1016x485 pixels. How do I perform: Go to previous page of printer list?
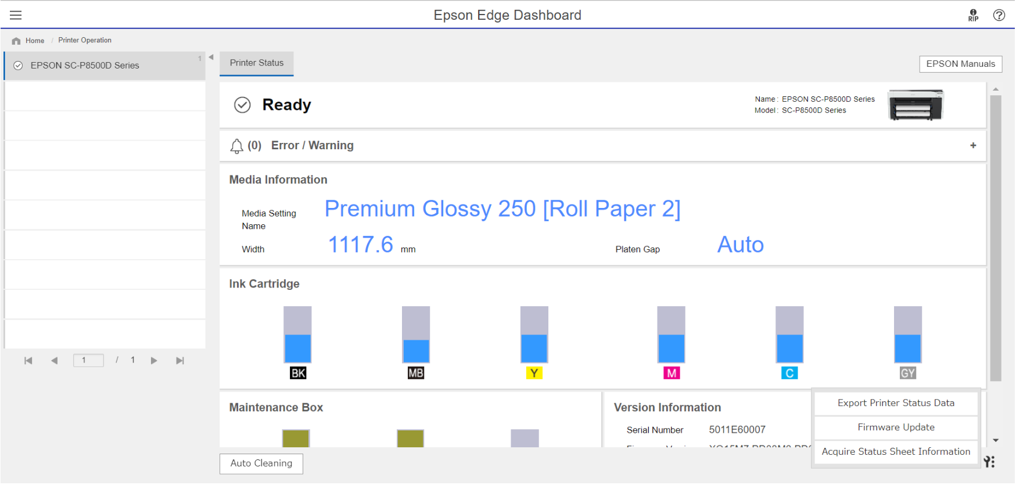[x=54, y=361]
